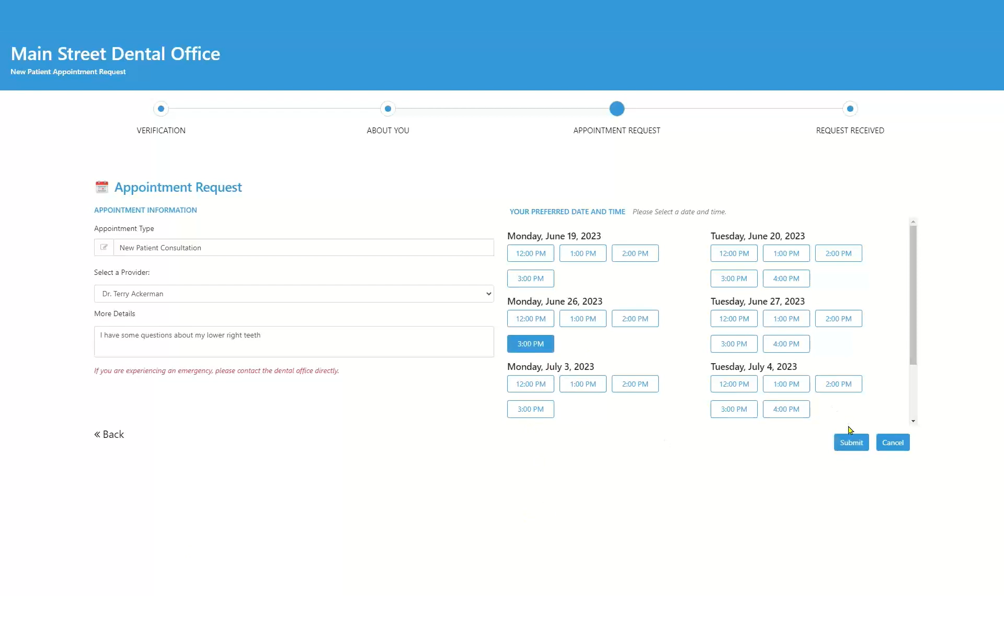Deselect the highlighted 3:00 PM June 26 slot
This screenshot has width=1004, height=627.
[x=530, y=344]
